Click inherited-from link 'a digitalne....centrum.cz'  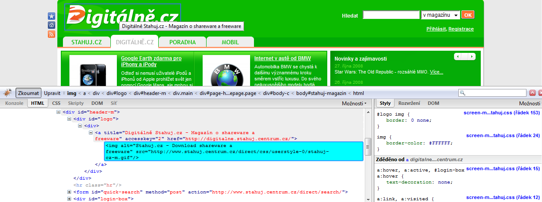point(434,159)
